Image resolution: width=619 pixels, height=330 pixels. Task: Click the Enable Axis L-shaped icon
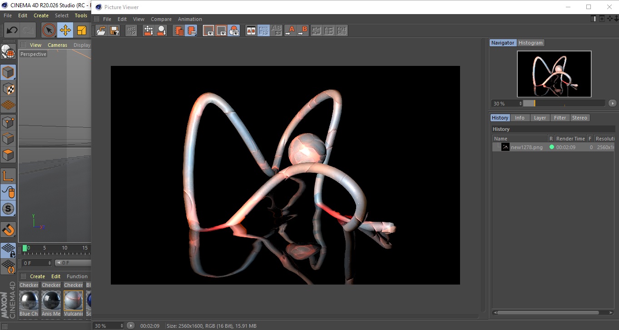[x=8, y=176]
